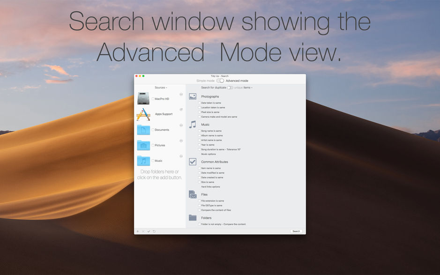The width and height of the screenshot is (440, 275).
Task: Enable 'File extension is same' checkbox
Action: coord(200,201)
